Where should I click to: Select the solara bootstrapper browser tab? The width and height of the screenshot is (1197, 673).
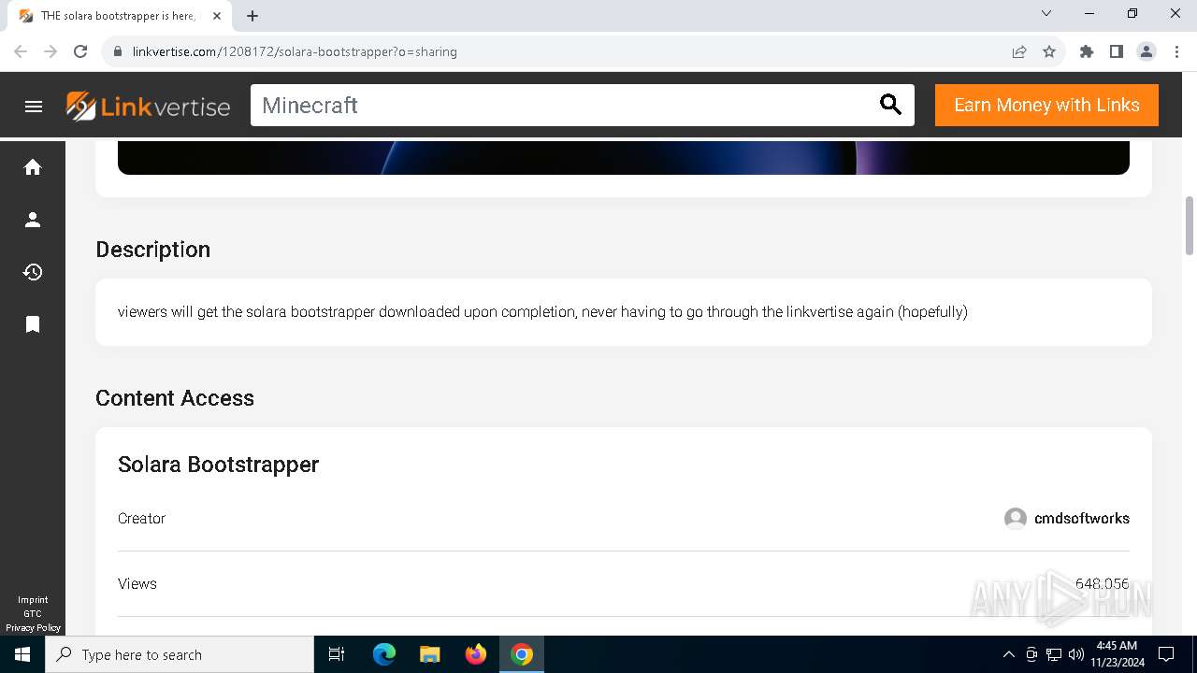[120, 16]
